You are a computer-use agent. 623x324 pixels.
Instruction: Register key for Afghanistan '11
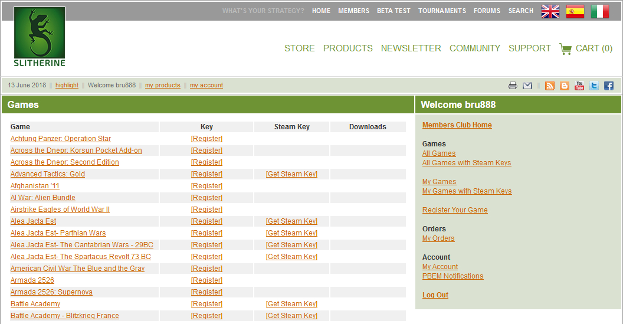tap(206, 186)
